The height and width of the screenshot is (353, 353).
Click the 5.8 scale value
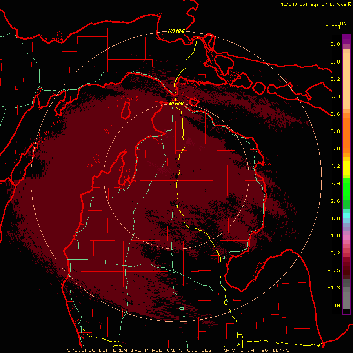click(335, 131)
